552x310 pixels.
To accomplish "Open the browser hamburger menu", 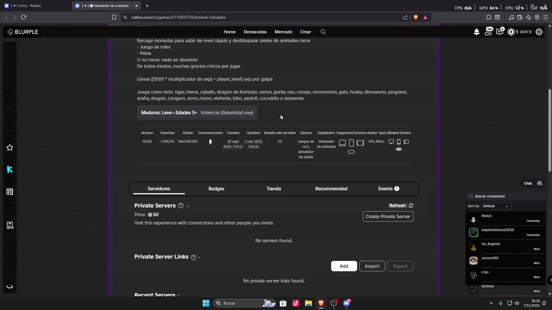I will point(546,17).
